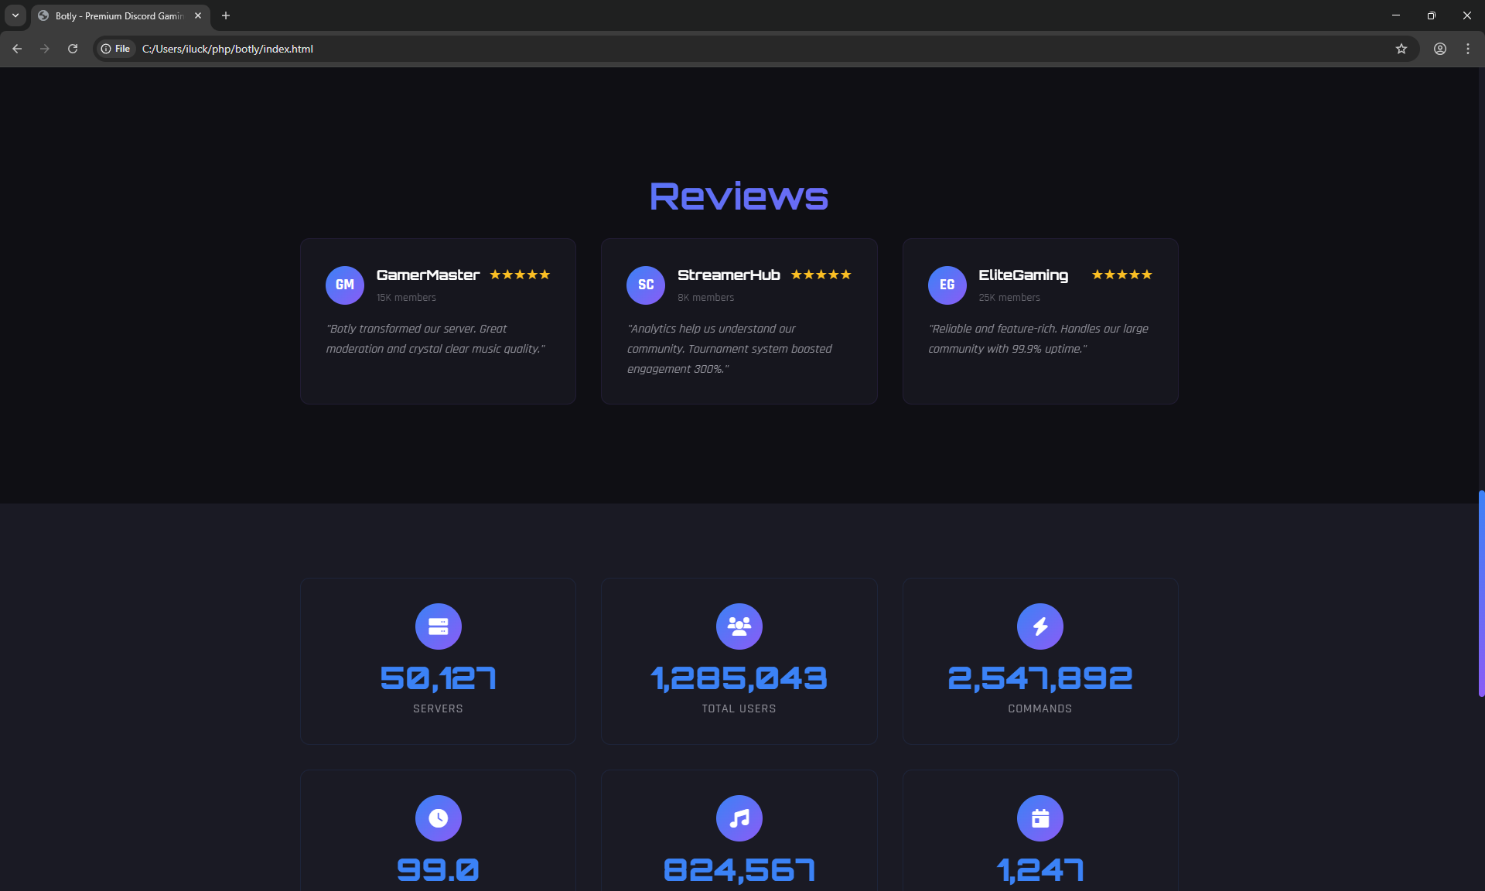Click the page's purple scrollbar thumb
Viewport: 1485px width, 891px height.
[x=1480, y=593]
